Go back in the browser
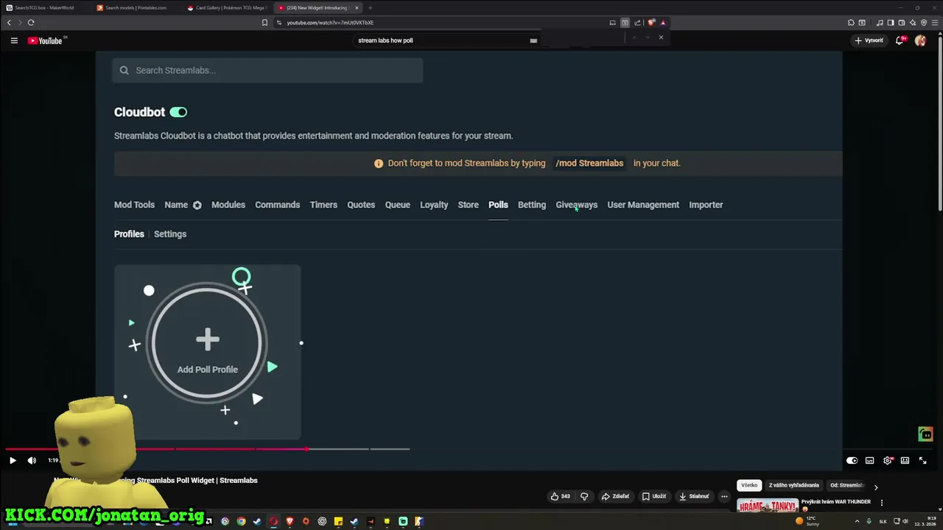 tap(9, 23)
